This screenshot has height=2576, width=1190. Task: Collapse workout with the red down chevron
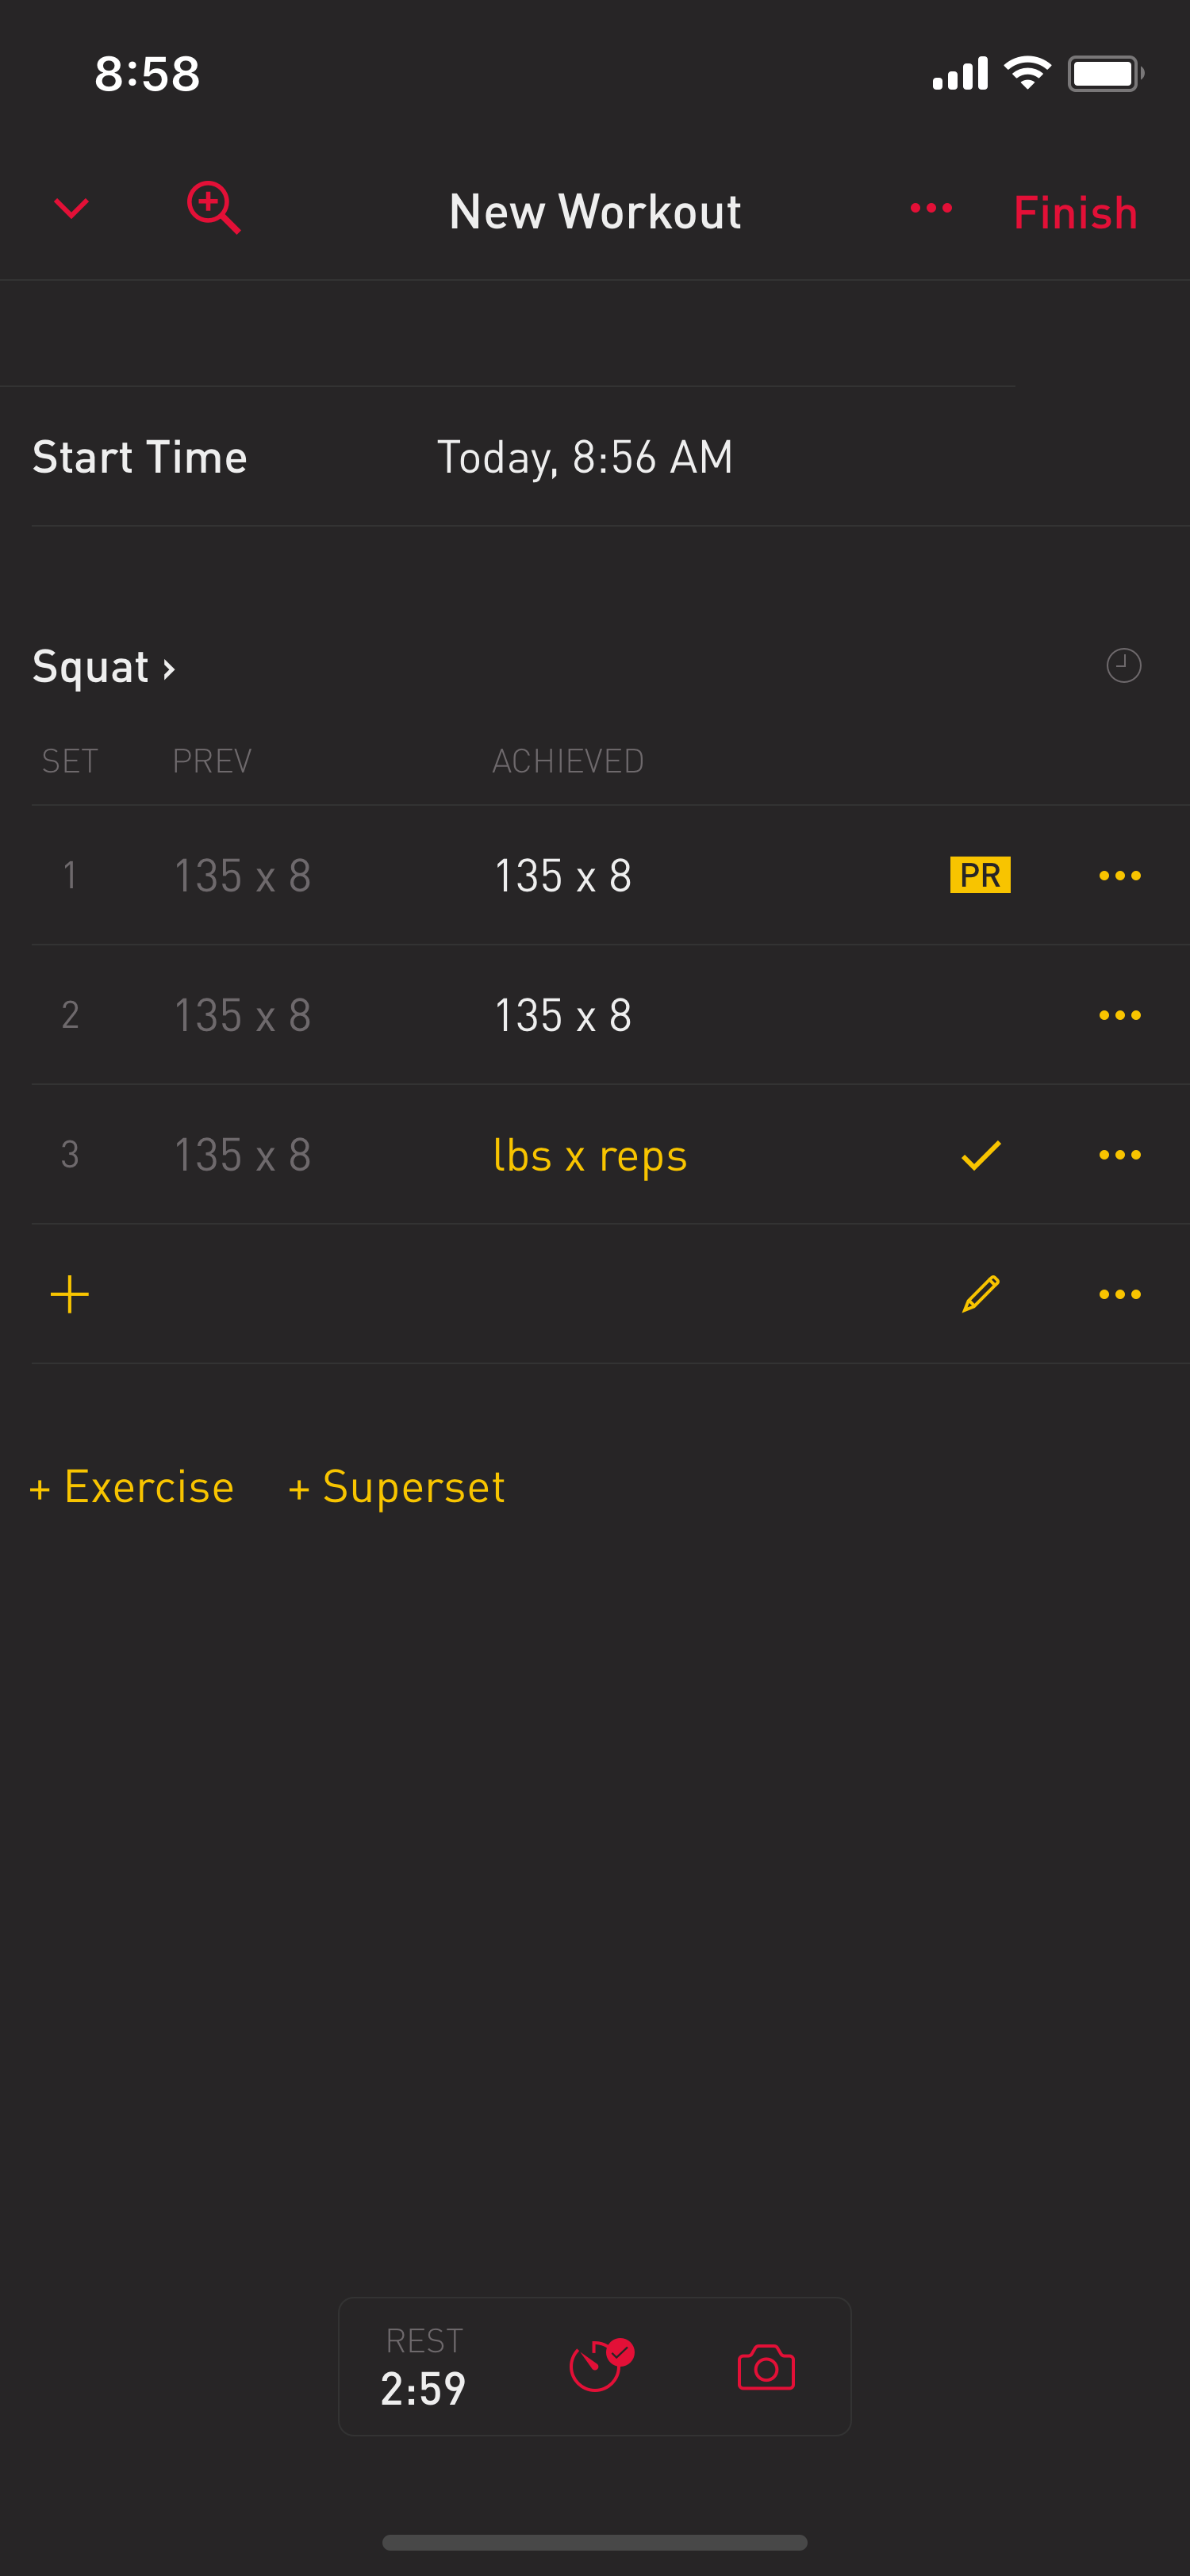(x=71, y=208)
